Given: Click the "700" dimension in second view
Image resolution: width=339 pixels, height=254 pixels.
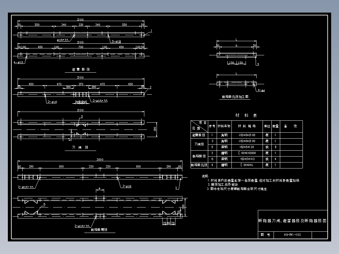Looking at the screenshot, I should [81, 47].
